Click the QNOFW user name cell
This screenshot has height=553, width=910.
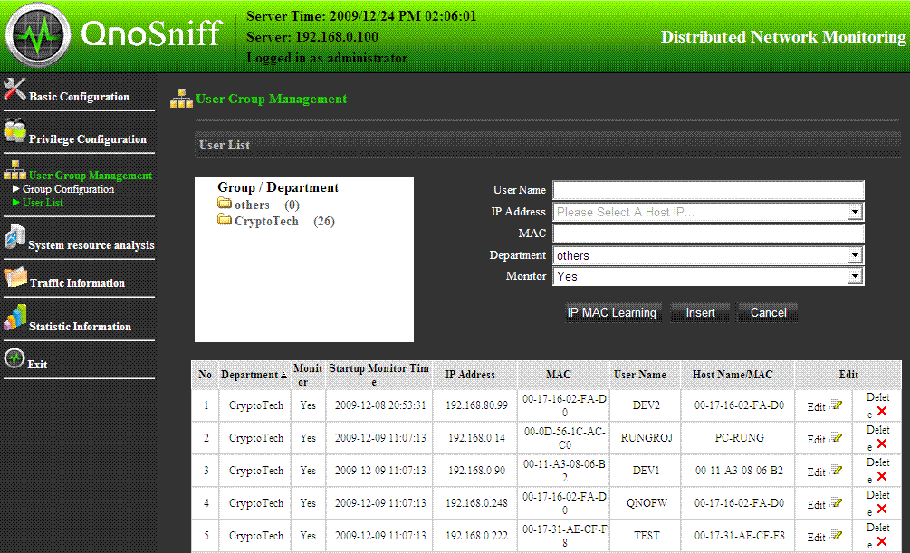(x=646, y=503)
